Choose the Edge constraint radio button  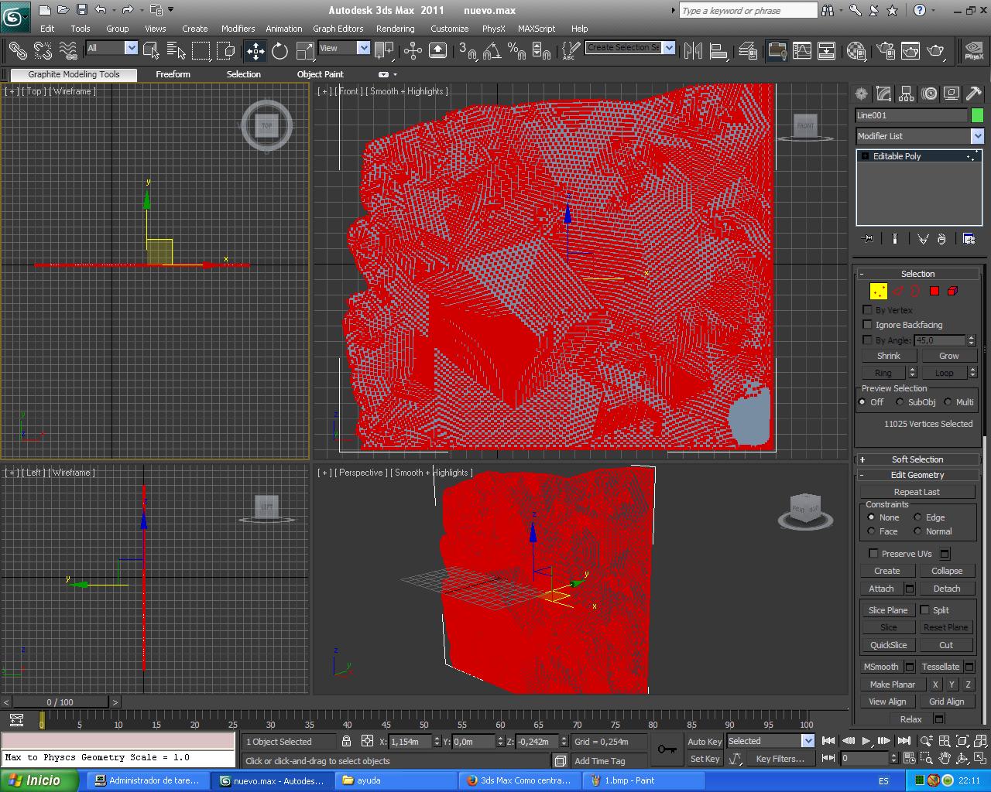coord(917,517)
